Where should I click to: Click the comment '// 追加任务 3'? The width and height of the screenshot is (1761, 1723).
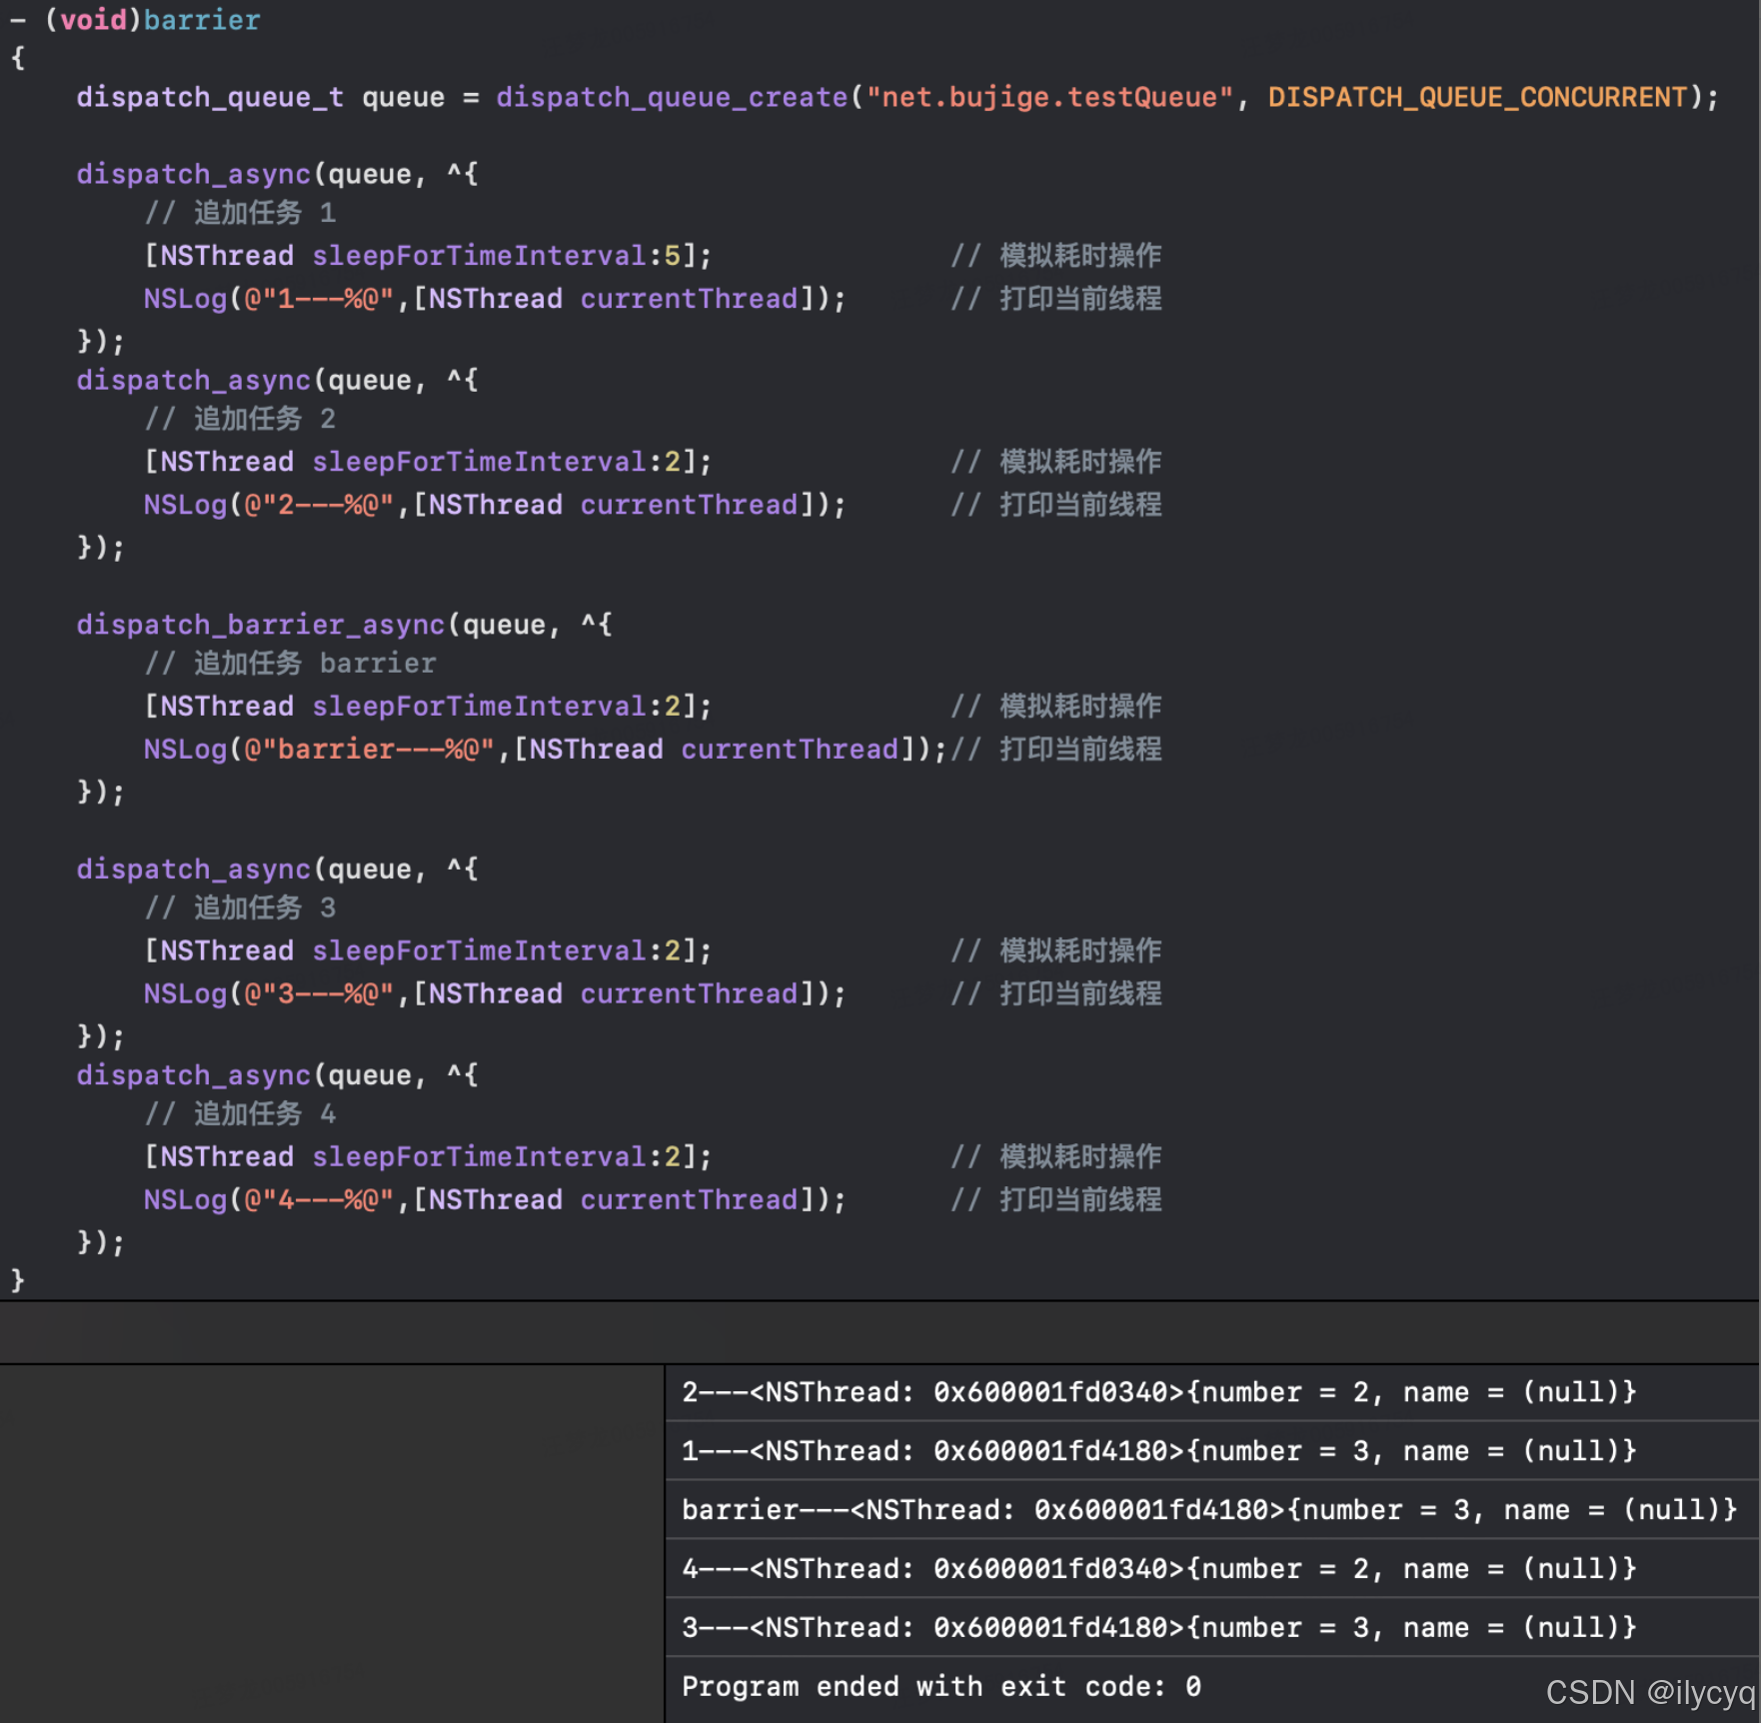pos(240,908)
